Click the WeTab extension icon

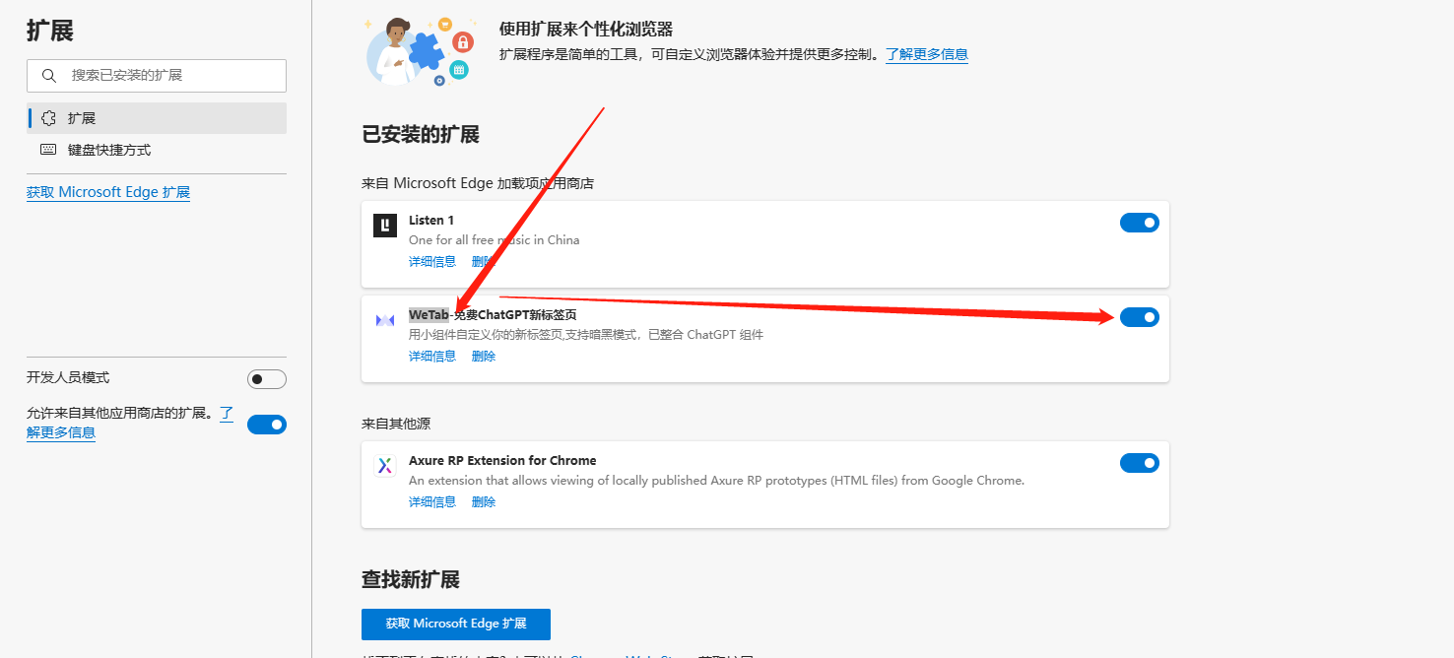(x=385, y=320)
